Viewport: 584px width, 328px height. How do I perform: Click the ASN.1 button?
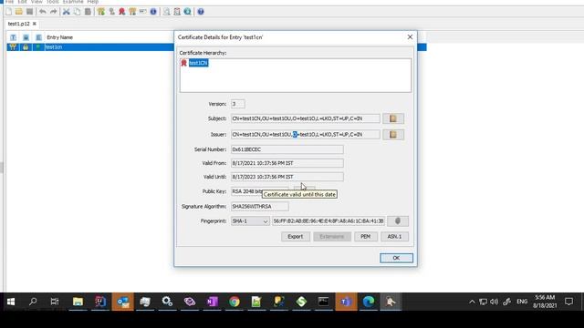(394, 237)
